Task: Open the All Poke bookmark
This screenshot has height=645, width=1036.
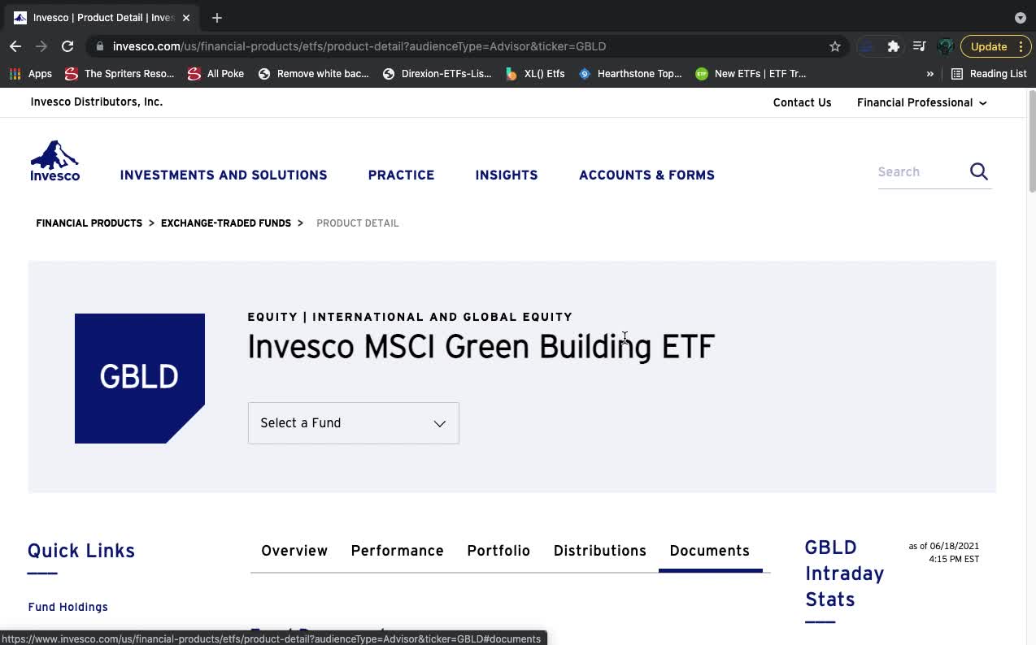Action: 215,74
